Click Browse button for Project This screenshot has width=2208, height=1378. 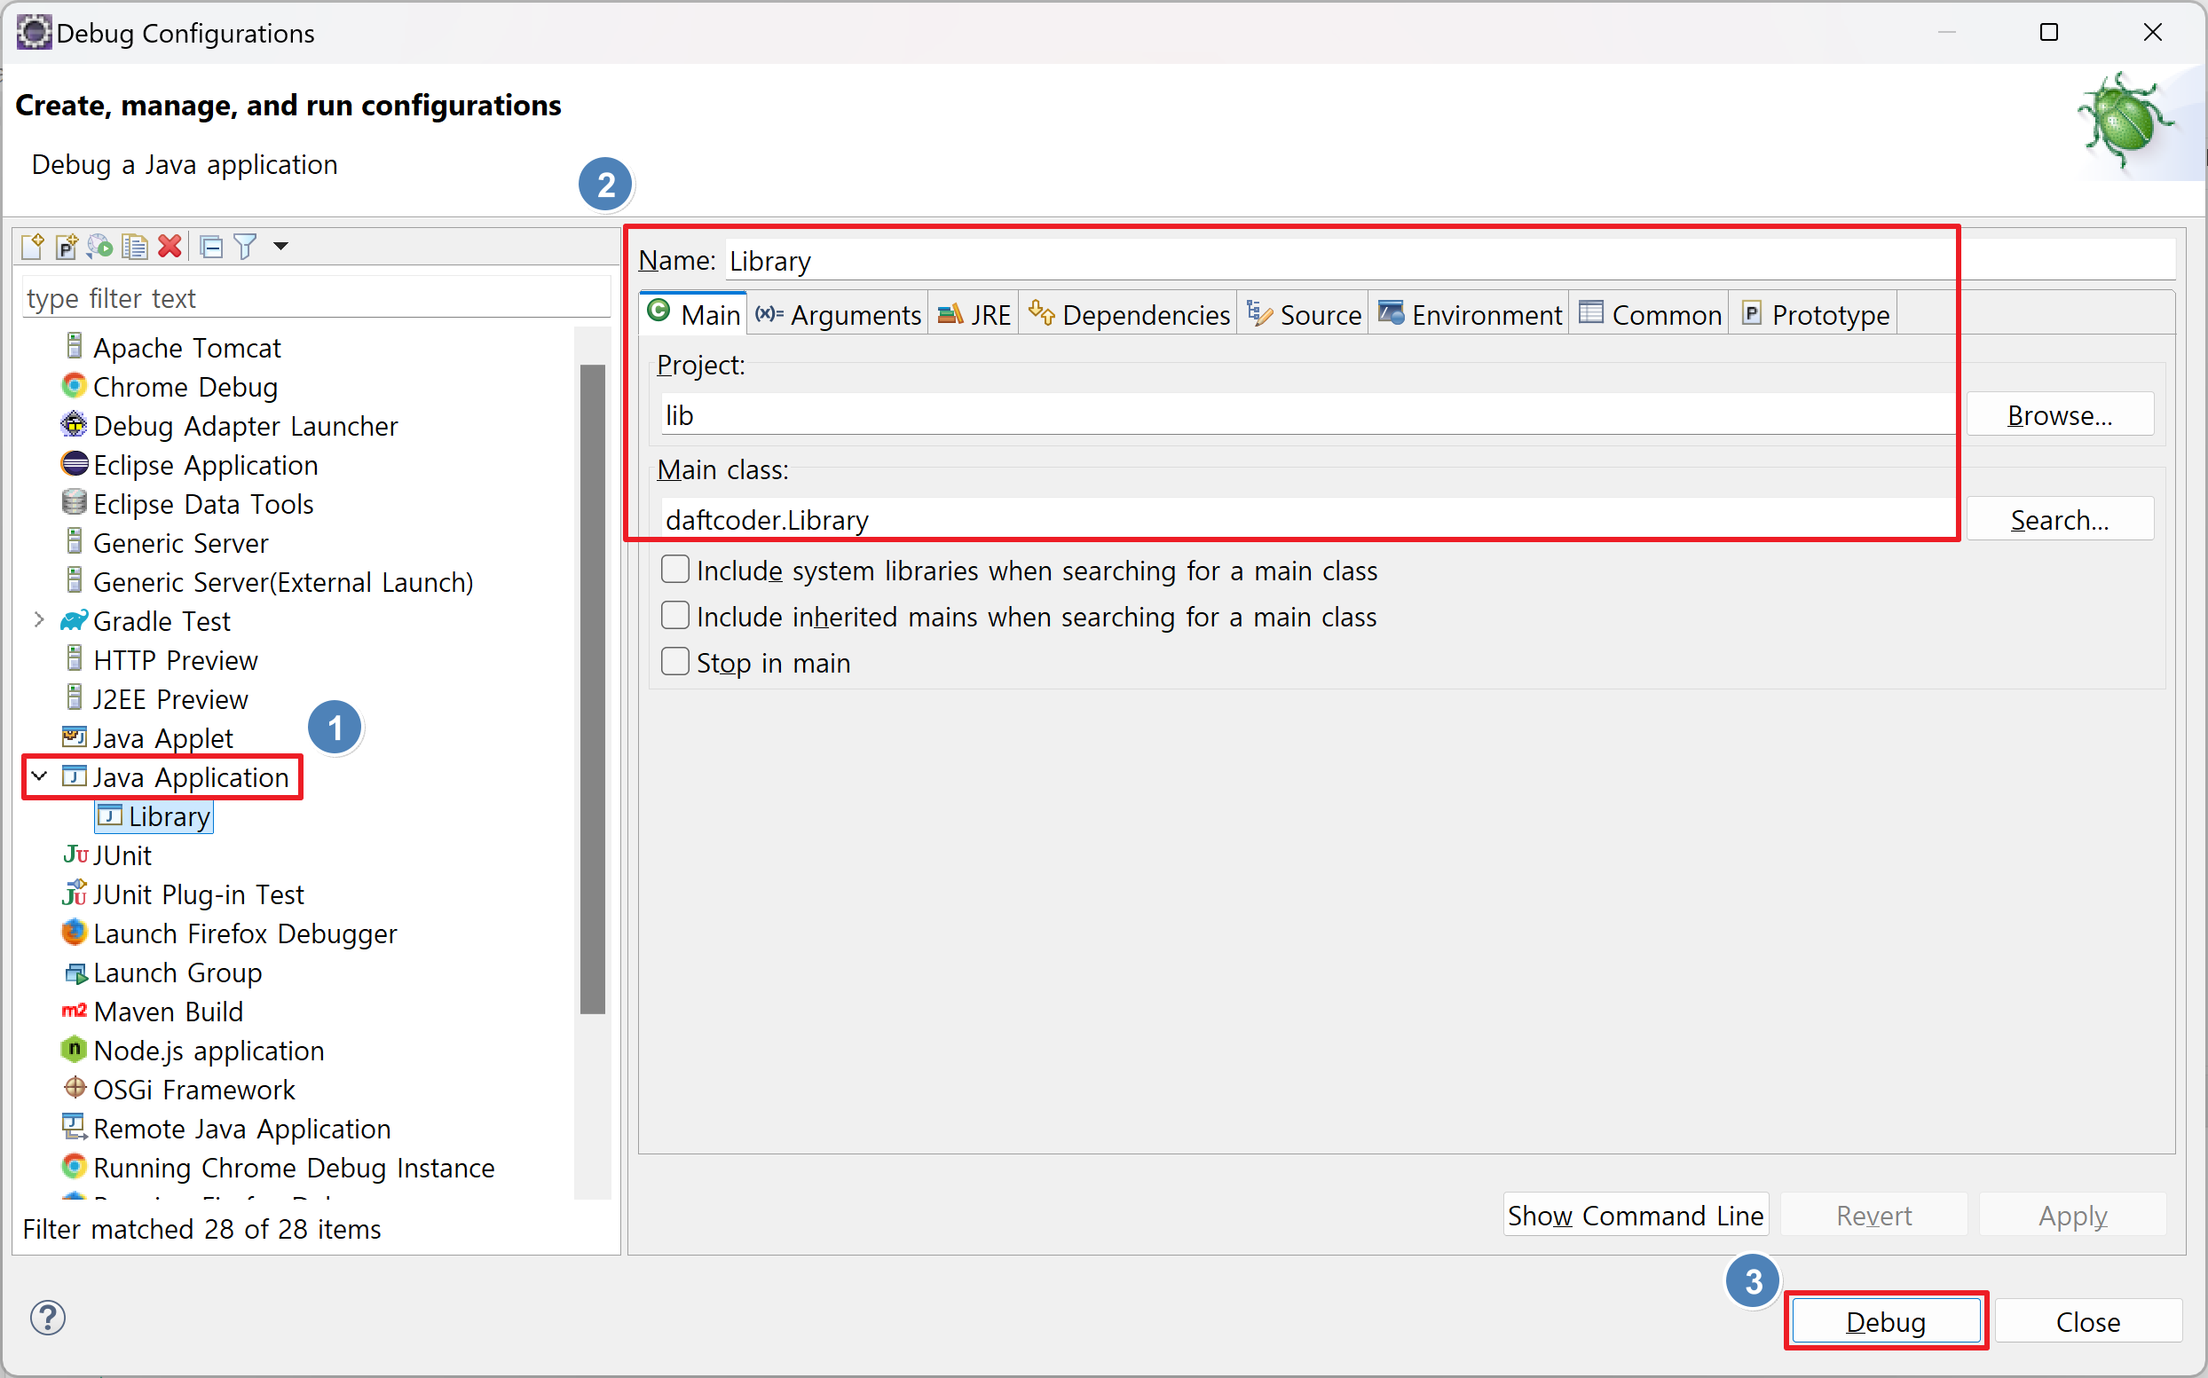click(x=2059, y=415)
